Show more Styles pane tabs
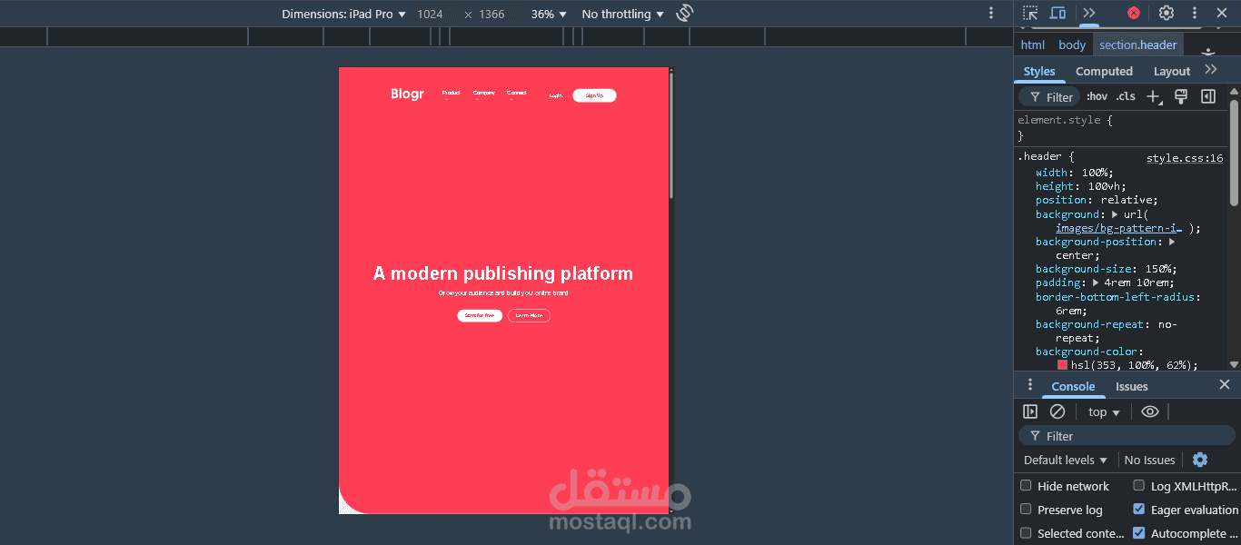Viewport: 1241px width, 545px height. (x=1210, y=70)
